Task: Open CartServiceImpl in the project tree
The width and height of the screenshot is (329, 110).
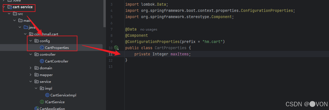Action: click(x=63, y=95)
